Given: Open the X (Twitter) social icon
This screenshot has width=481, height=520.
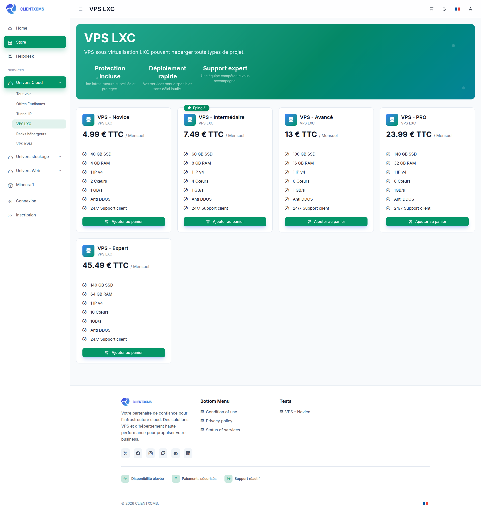Looking at the screenshot, I should tap(126, 453).
